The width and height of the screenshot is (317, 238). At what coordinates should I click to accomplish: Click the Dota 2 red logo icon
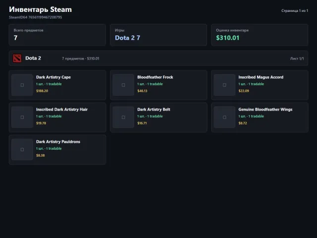(x=17, y=59)
